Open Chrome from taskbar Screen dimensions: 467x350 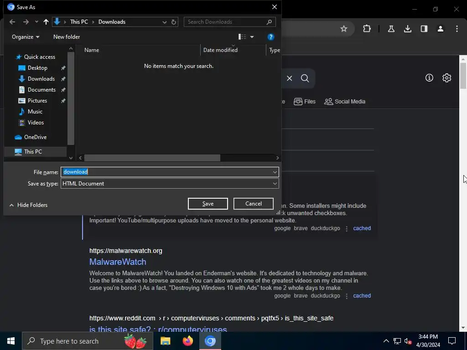[210, 341]
